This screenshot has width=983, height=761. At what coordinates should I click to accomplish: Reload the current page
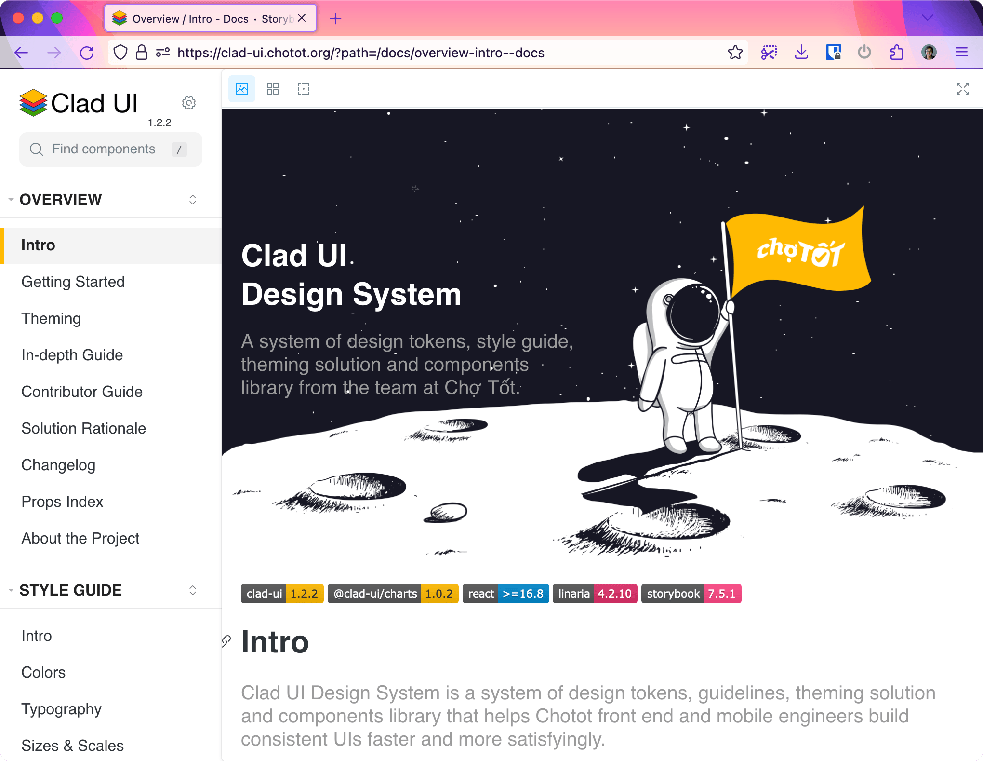coord(87,52)
